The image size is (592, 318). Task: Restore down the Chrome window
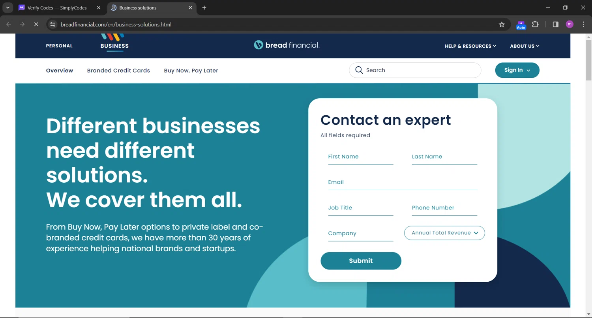(x=565, y=7)
